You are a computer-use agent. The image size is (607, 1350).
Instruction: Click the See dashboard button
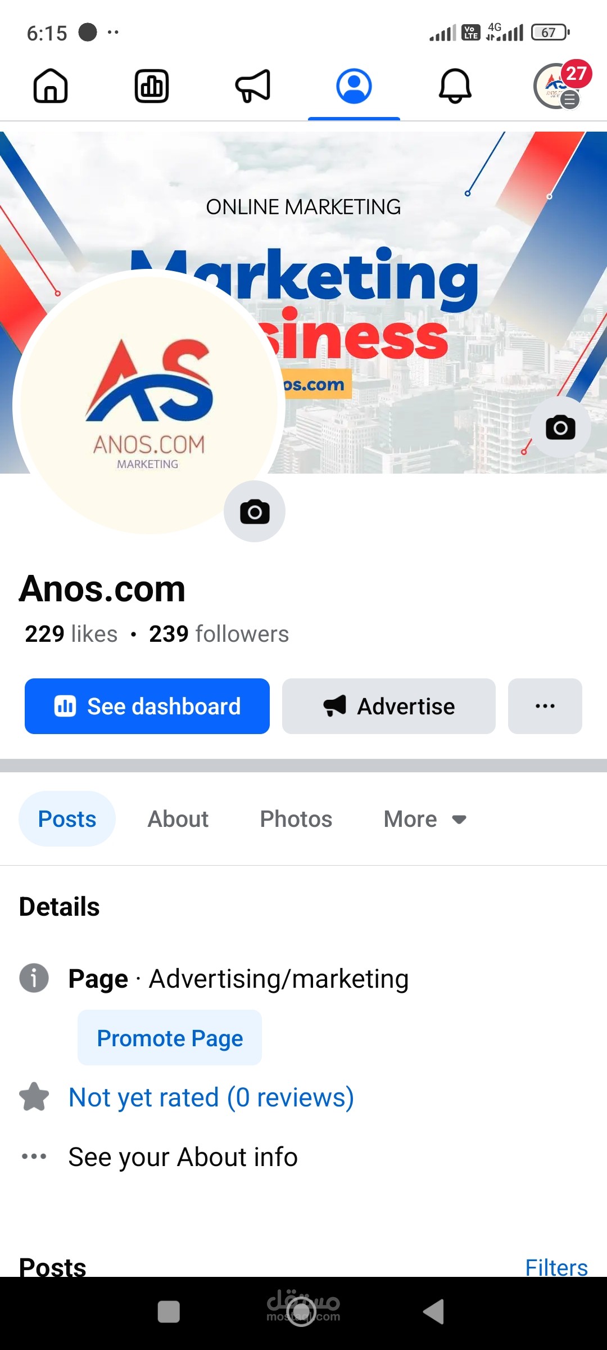[x=147, y=706]
